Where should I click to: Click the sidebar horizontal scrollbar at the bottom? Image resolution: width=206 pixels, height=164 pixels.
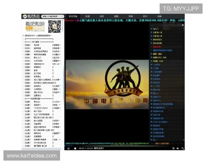point(42,149)
